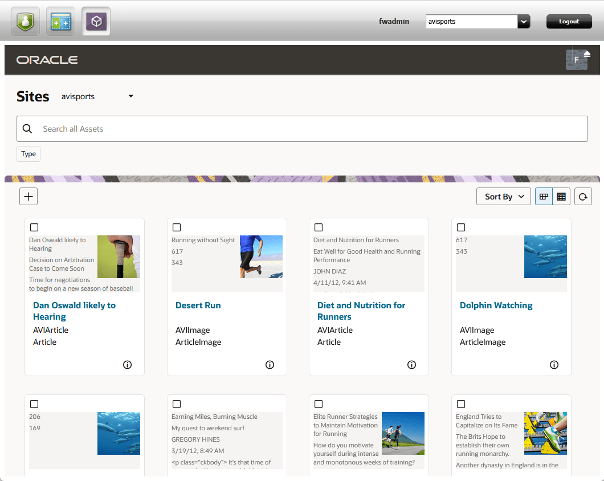Check the Dolphin Watching asset checkbox

(461, 227)
